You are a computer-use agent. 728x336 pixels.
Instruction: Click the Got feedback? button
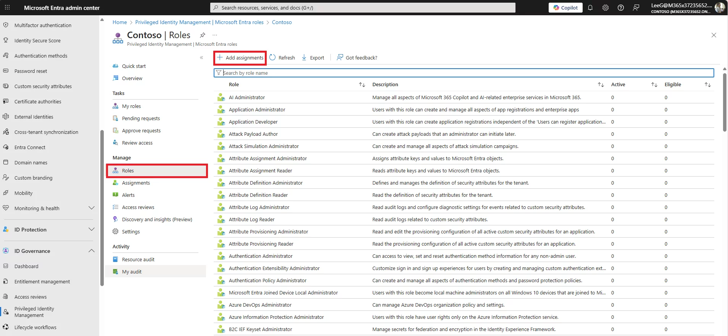[x=357, y=58]
